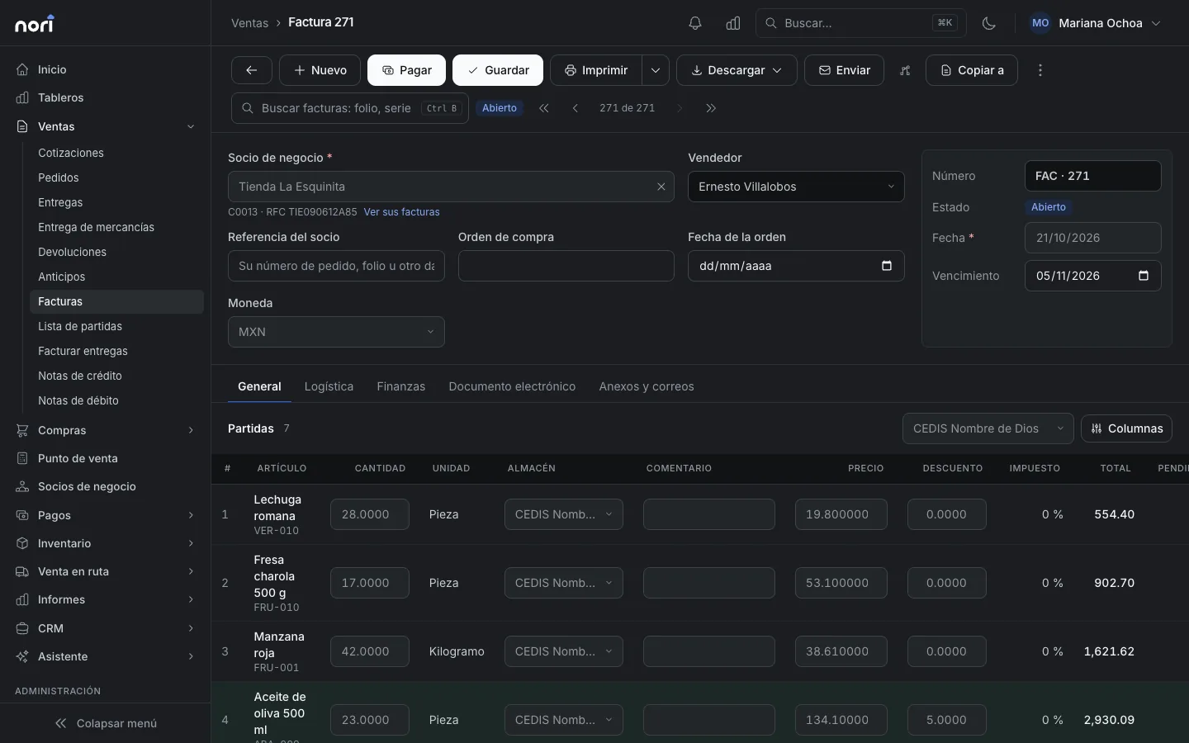Click the Pagar button

tap(406, 70)
